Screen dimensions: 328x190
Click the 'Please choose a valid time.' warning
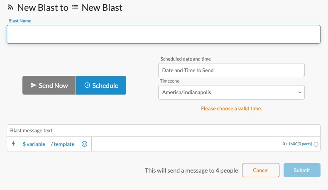(231, 108)
